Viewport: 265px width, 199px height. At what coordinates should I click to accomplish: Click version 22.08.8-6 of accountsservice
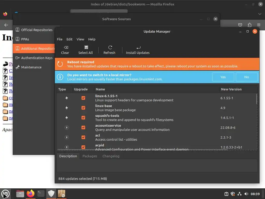click(x=228, y=127)
